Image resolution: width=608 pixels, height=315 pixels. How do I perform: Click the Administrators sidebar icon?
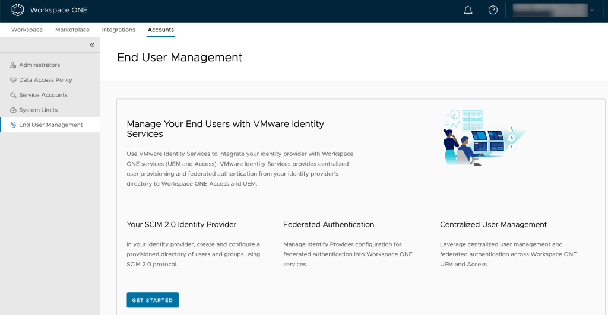coord(13,65)
